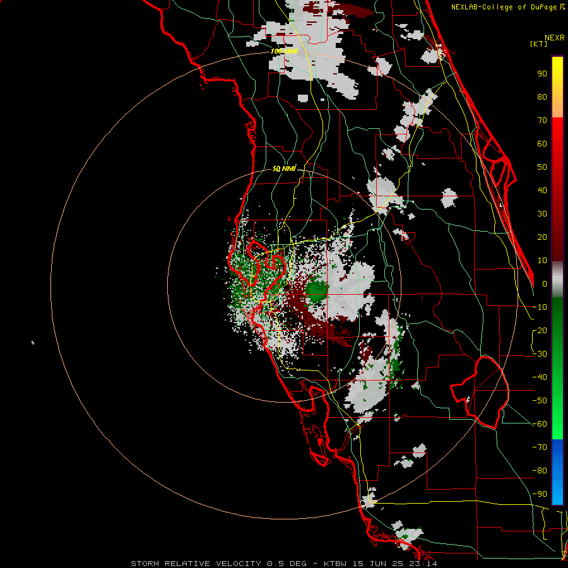Screen dimensions: 568x568
Task: Click the positive 10 knot scale label
Action: pos(542,261)
